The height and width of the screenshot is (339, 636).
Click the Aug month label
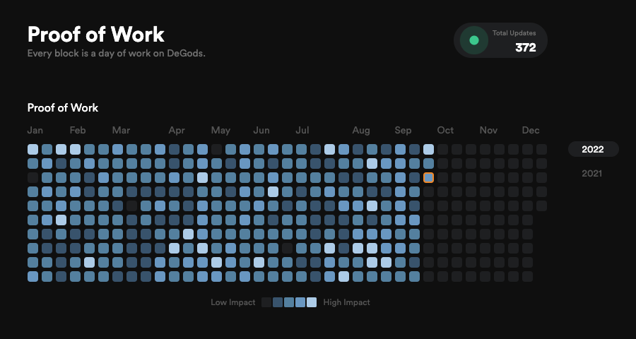coord(361,130)
